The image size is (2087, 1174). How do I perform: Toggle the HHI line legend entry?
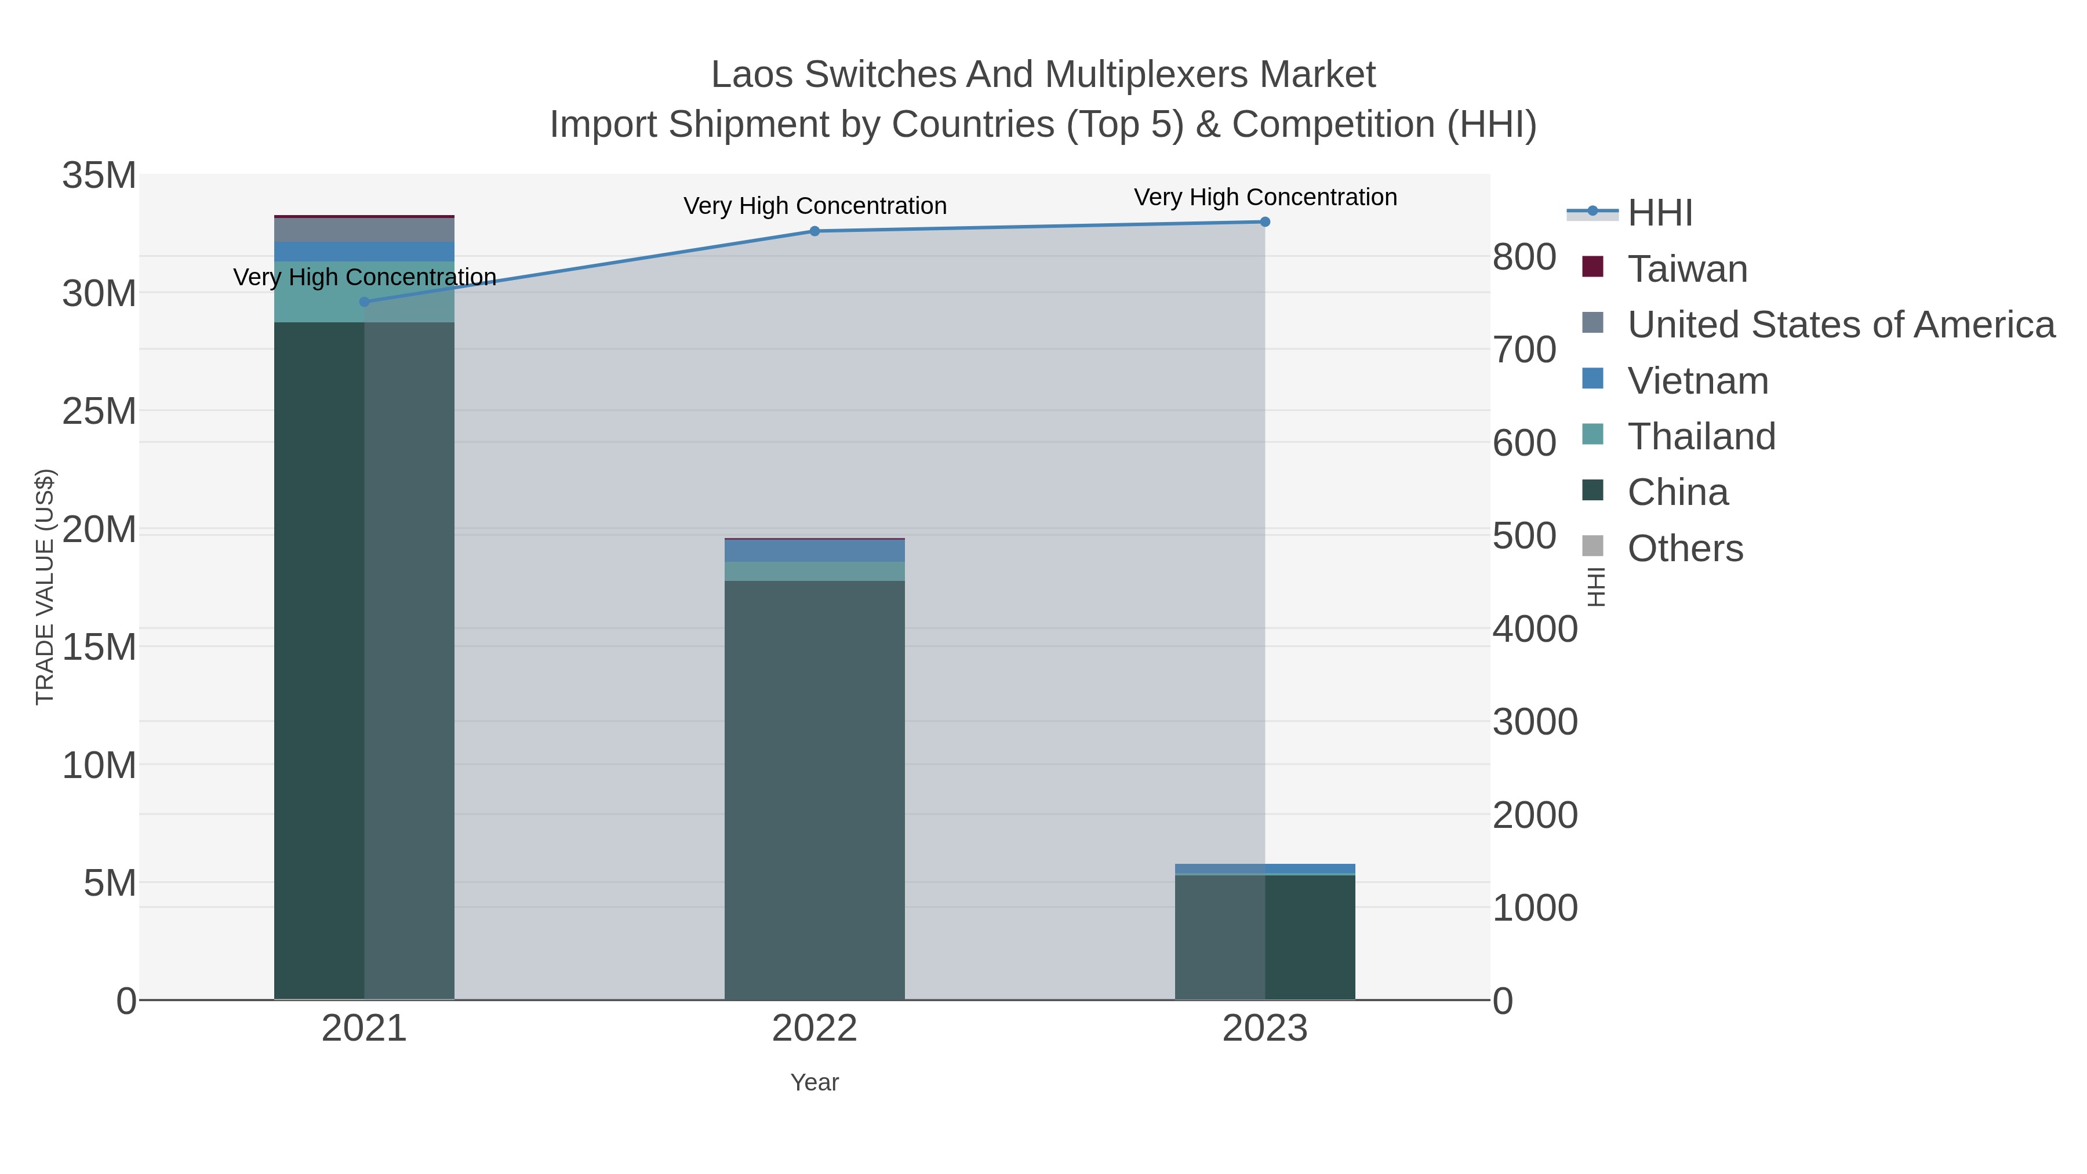coord(1630,212)
